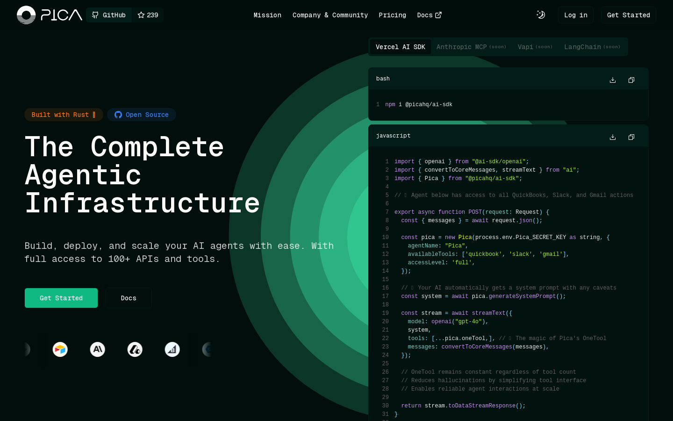Click the BigCommerce integration logo
673x421 pixels.
172,349
